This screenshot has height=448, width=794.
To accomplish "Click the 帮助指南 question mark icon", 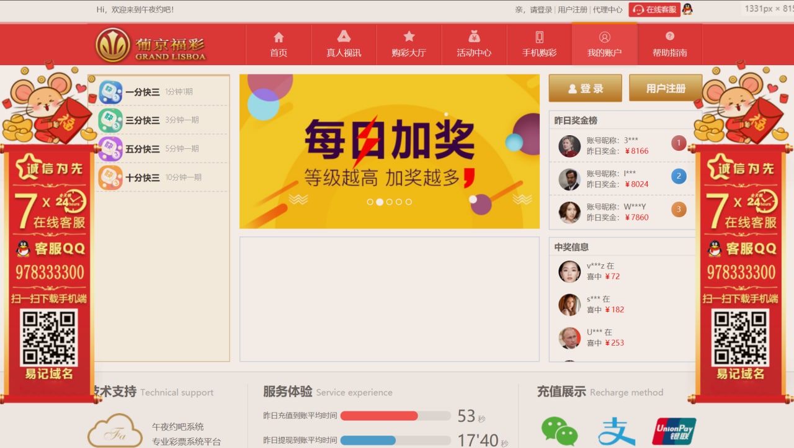I will click(669, 37).
